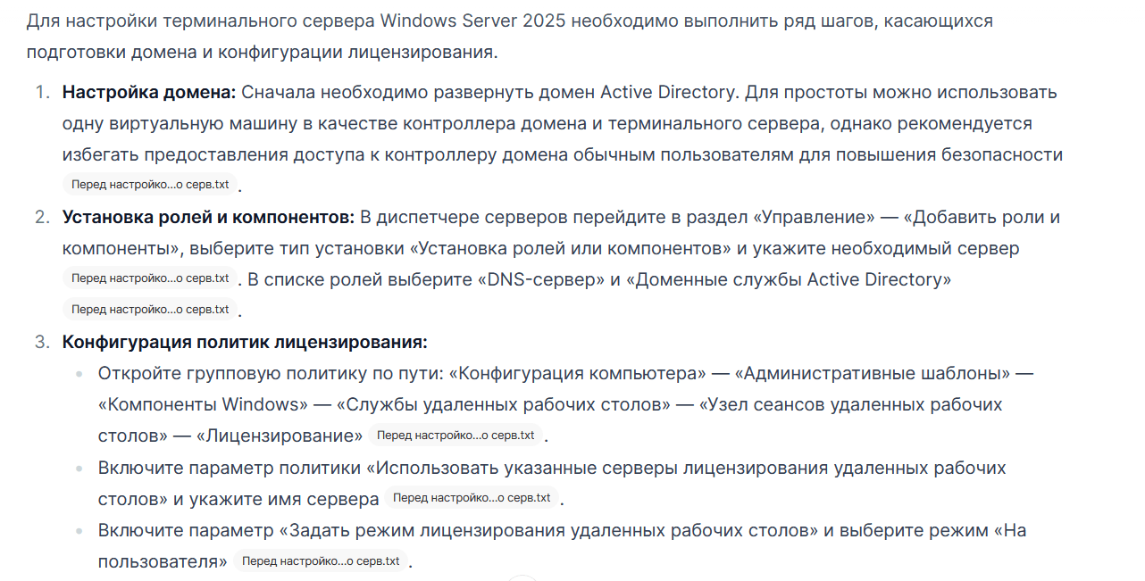Open the source chip after «укажите имя сервера»
Viewport: 1145px width, 581px height.
click(x=472, y=498)
